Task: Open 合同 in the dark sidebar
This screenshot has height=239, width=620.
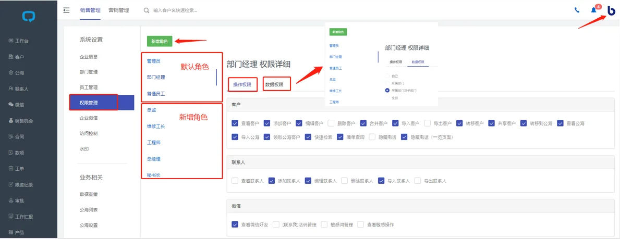Action: click(16, 137)
